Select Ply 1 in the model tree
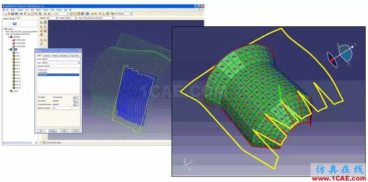368x182 pixels. click(x=18, y=53)
